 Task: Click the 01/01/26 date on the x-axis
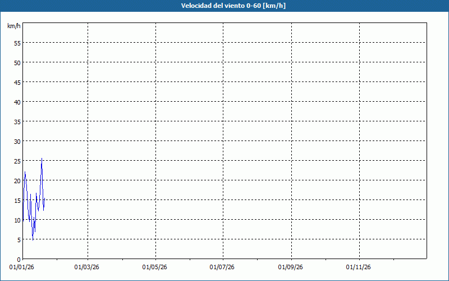coord(22,267)
